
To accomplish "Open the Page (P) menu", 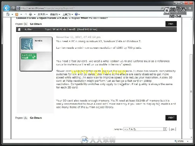I will pyautogui.click(x=43, y=14).
